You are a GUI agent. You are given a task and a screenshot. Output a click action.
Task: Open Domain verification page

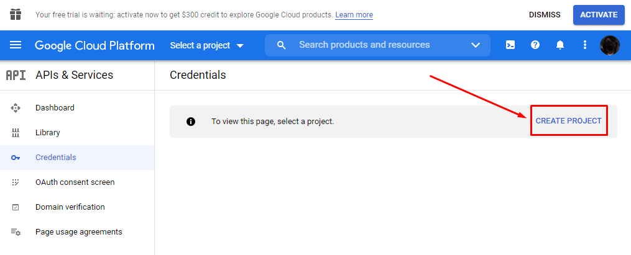(x=70, y=207)
